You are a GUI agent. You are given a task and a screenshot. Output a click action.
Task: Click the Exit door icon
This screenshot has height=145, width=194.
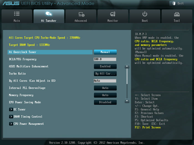[x=174, y=3]
